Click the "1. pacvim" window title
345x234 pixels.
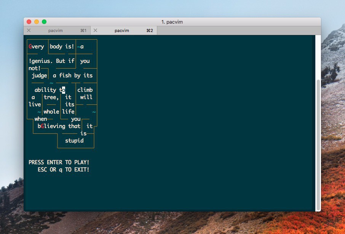pyautogui.click(x=172, y=22)
